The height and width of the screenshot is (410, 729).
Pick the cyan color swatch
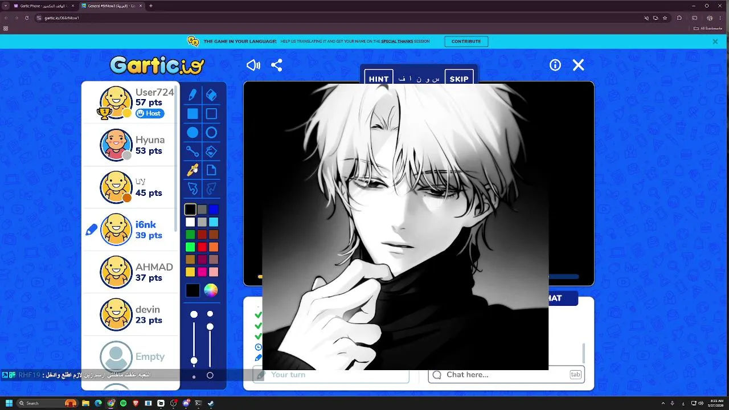click(214, 222)
